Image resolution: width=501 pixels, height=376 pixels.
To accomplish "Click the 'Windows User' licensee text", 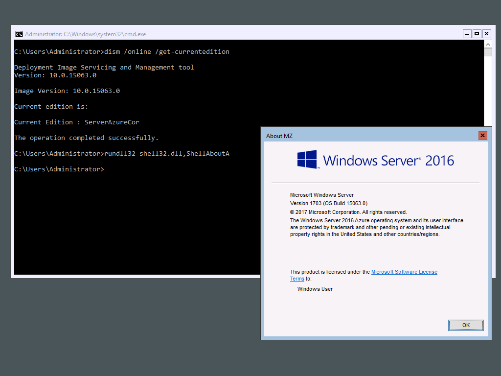I will tap(315, 289).
